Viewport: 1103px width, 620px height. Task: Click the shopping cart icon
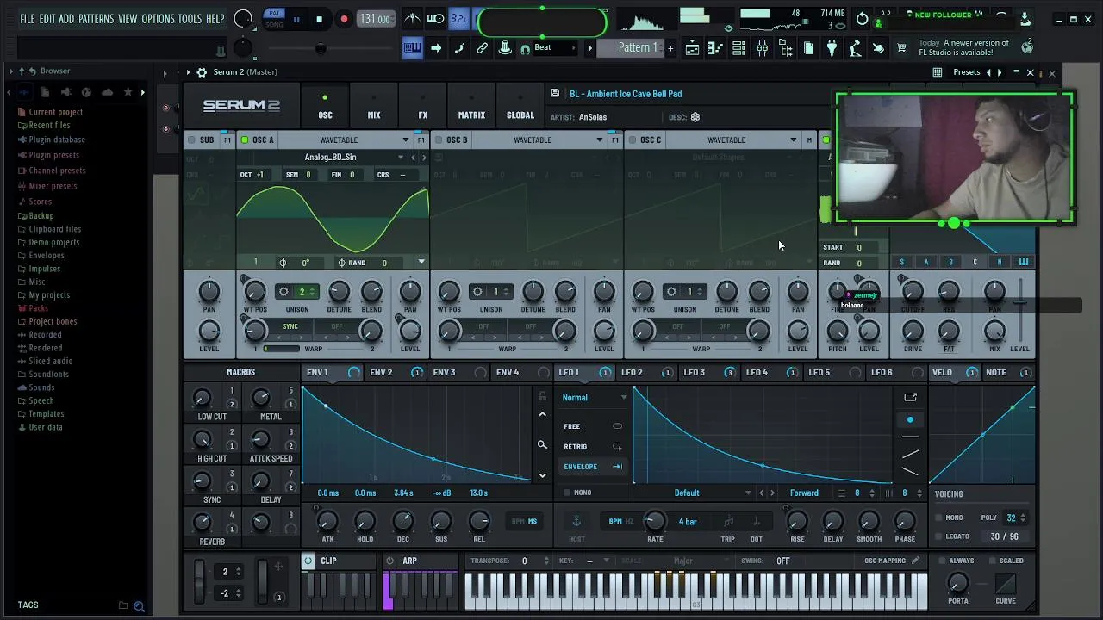click(x=901, y=48)
